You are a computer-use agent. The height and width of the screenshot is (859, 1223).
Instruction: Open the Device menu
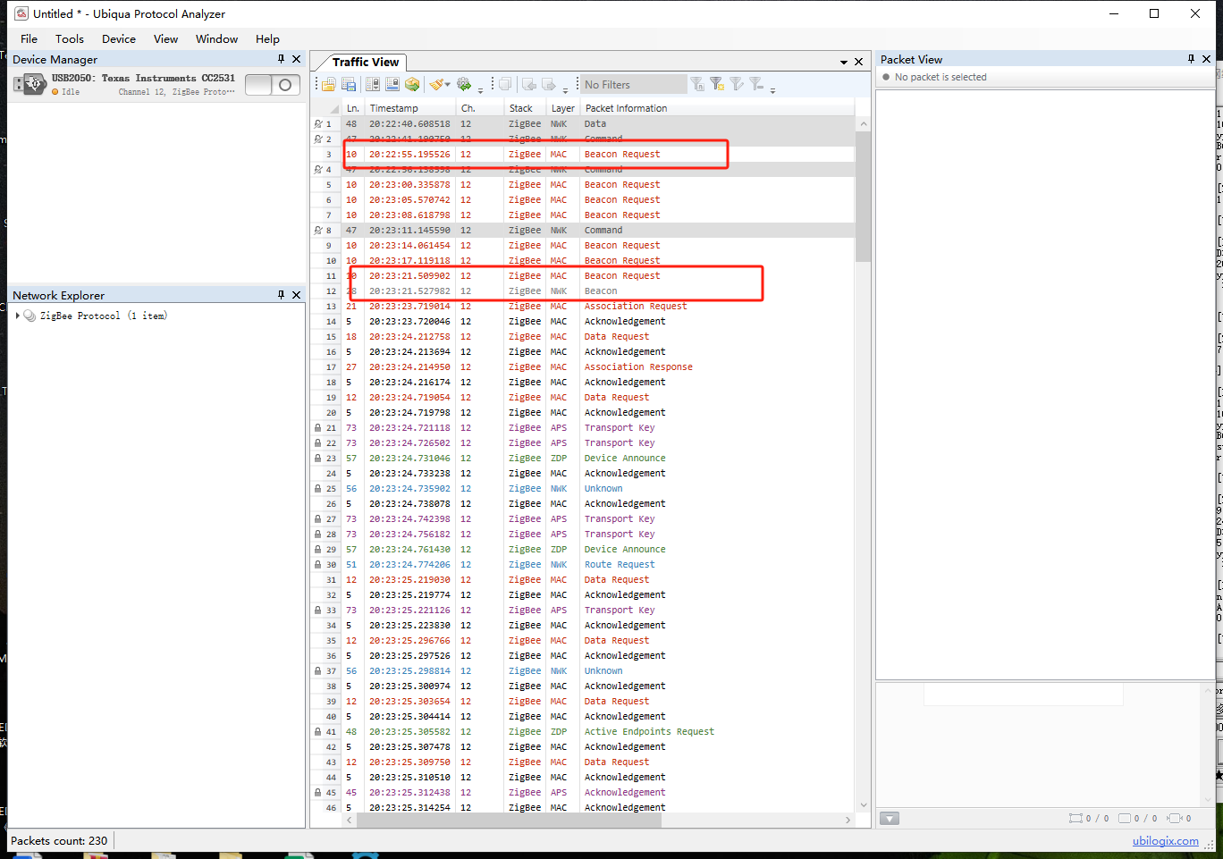(x=119, y=38)
